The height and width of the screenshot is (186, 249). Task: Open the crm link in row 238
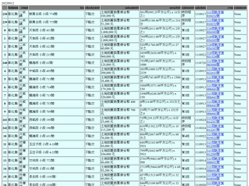(215, 14)
